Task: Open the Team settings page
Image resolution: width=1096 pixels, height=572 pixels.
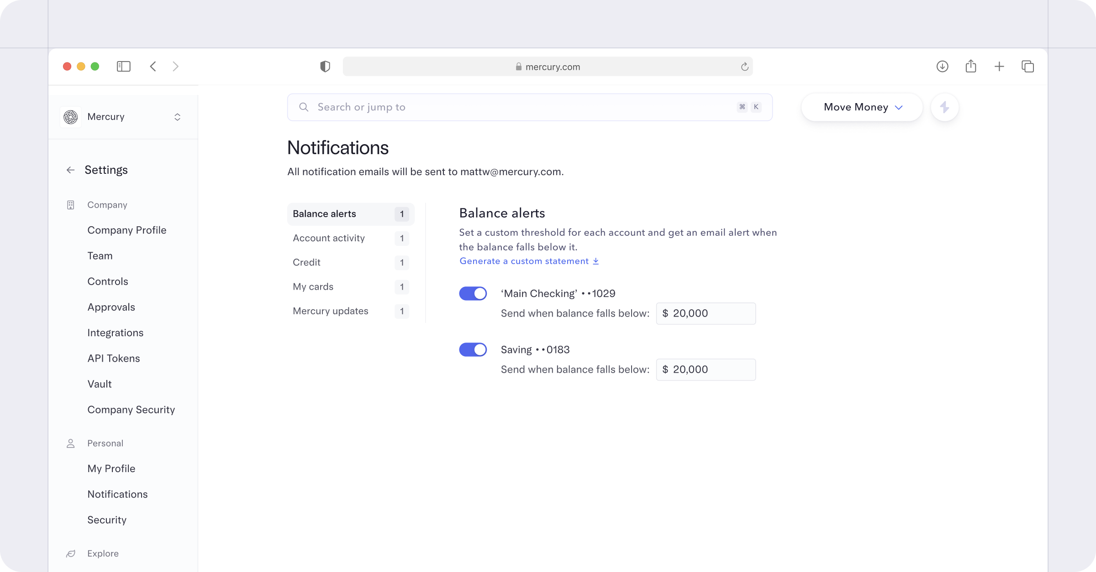Action: [100, 256]
